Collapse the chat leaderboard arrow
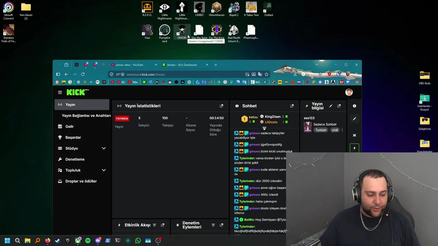Image resolution: width=438 pixels, height=246 pixels. (264, 128)
